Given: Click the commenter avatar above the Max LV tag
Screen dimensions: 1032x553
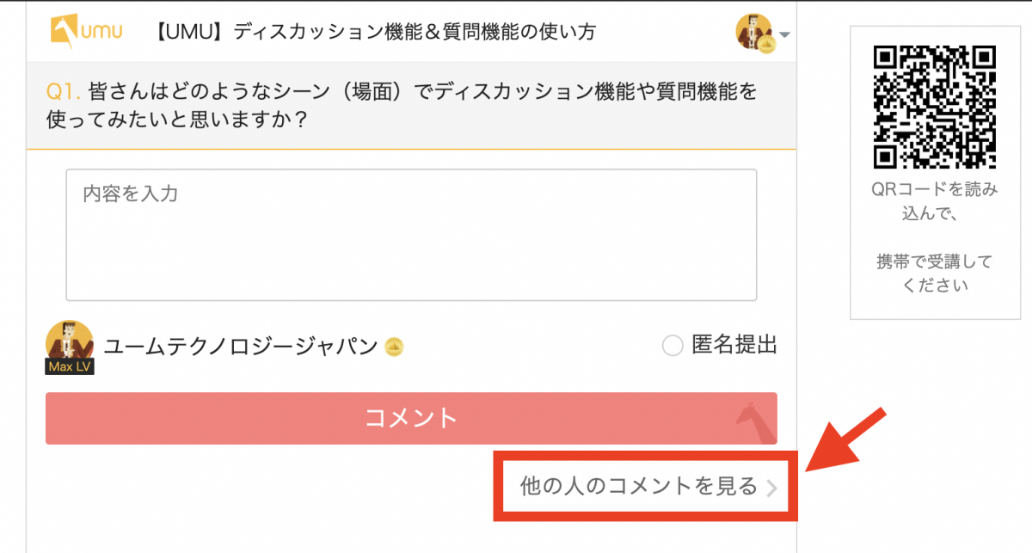Looking at the screenshot, I should point(69,340).
